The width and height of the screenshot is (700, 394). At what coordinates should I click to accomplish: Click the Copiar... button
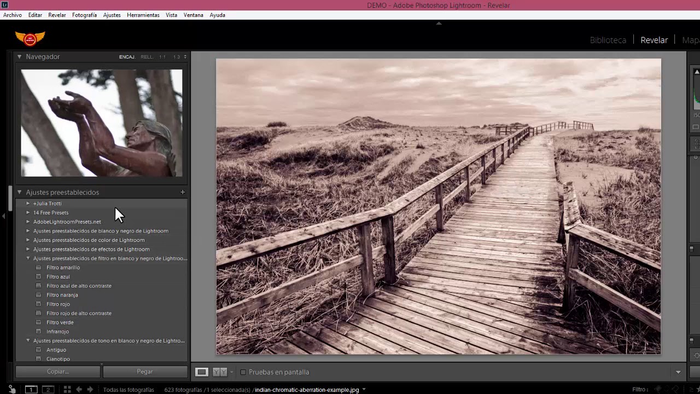[x=58, y=372]
